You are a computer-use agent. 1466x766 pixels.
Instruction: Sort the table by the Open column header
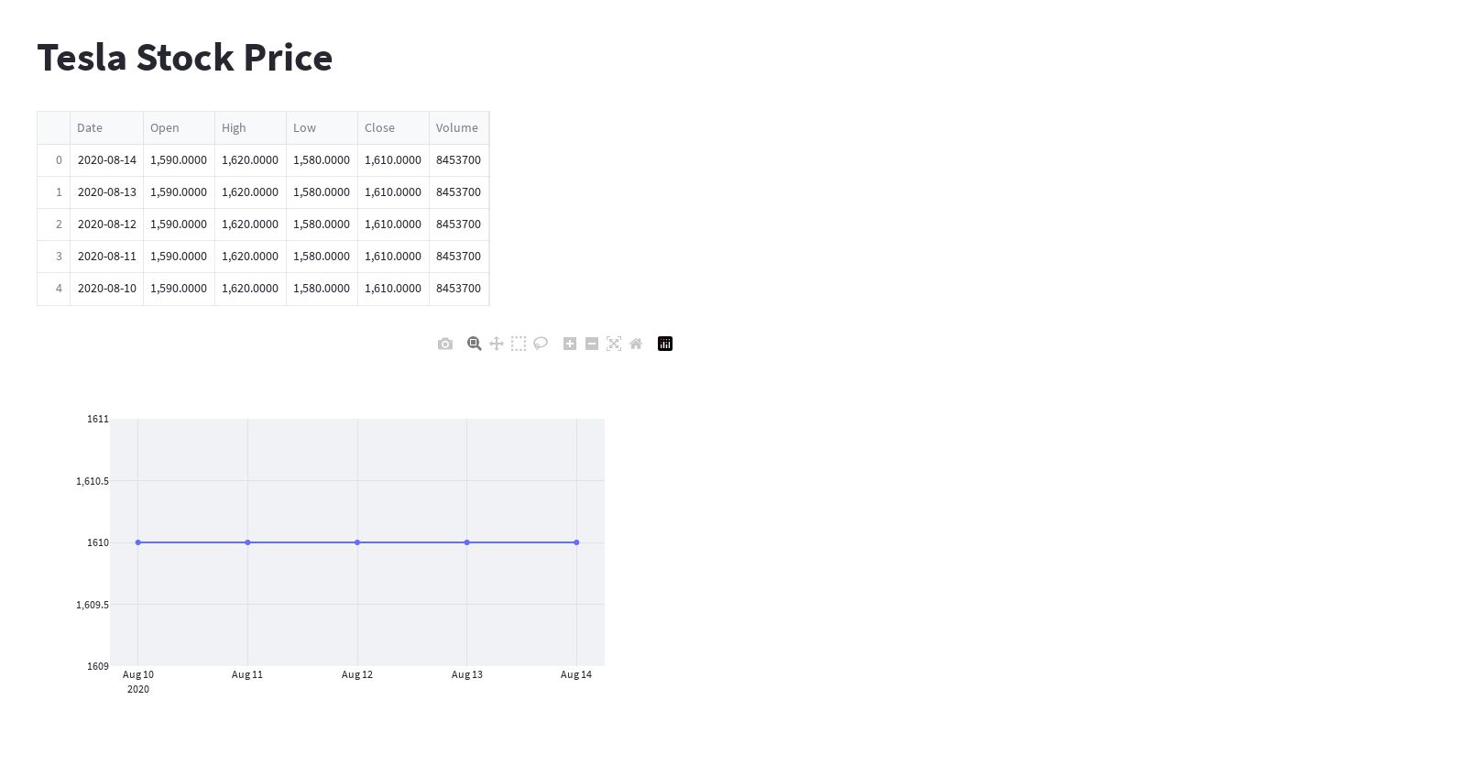point(179,128)
